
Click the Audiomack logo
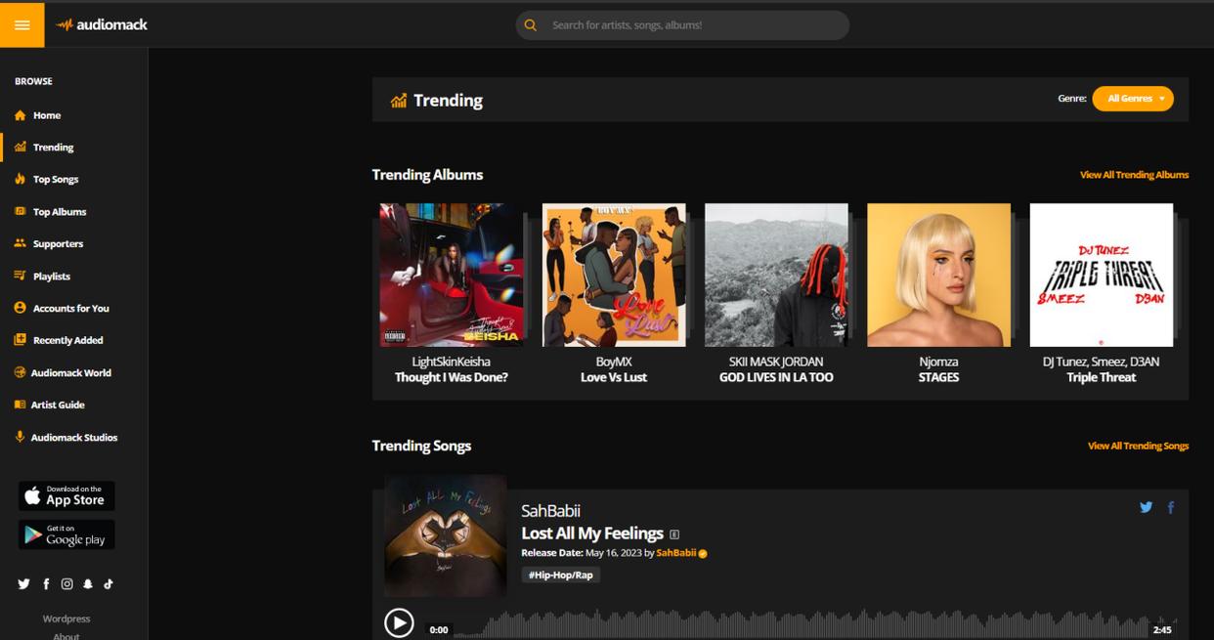point(102,24)
